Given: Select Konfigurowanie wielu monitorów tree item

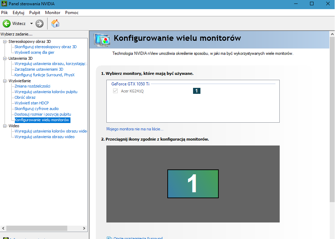Looking at the screenshot, I should point(42,120).
